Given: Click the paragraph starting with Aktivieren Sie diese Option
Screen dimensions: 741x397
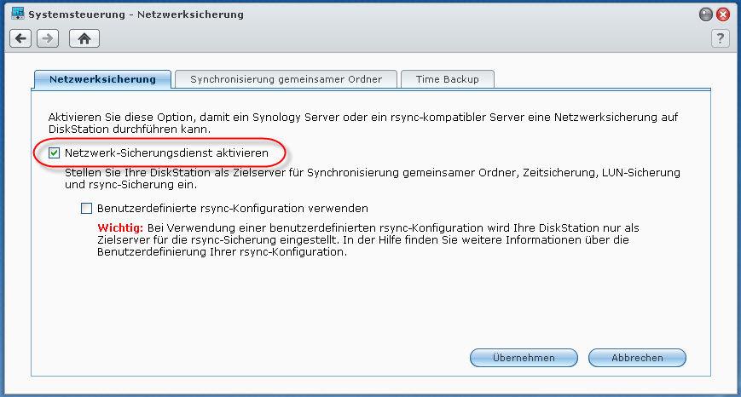Looking at the screenshot, I should (363, 123).
